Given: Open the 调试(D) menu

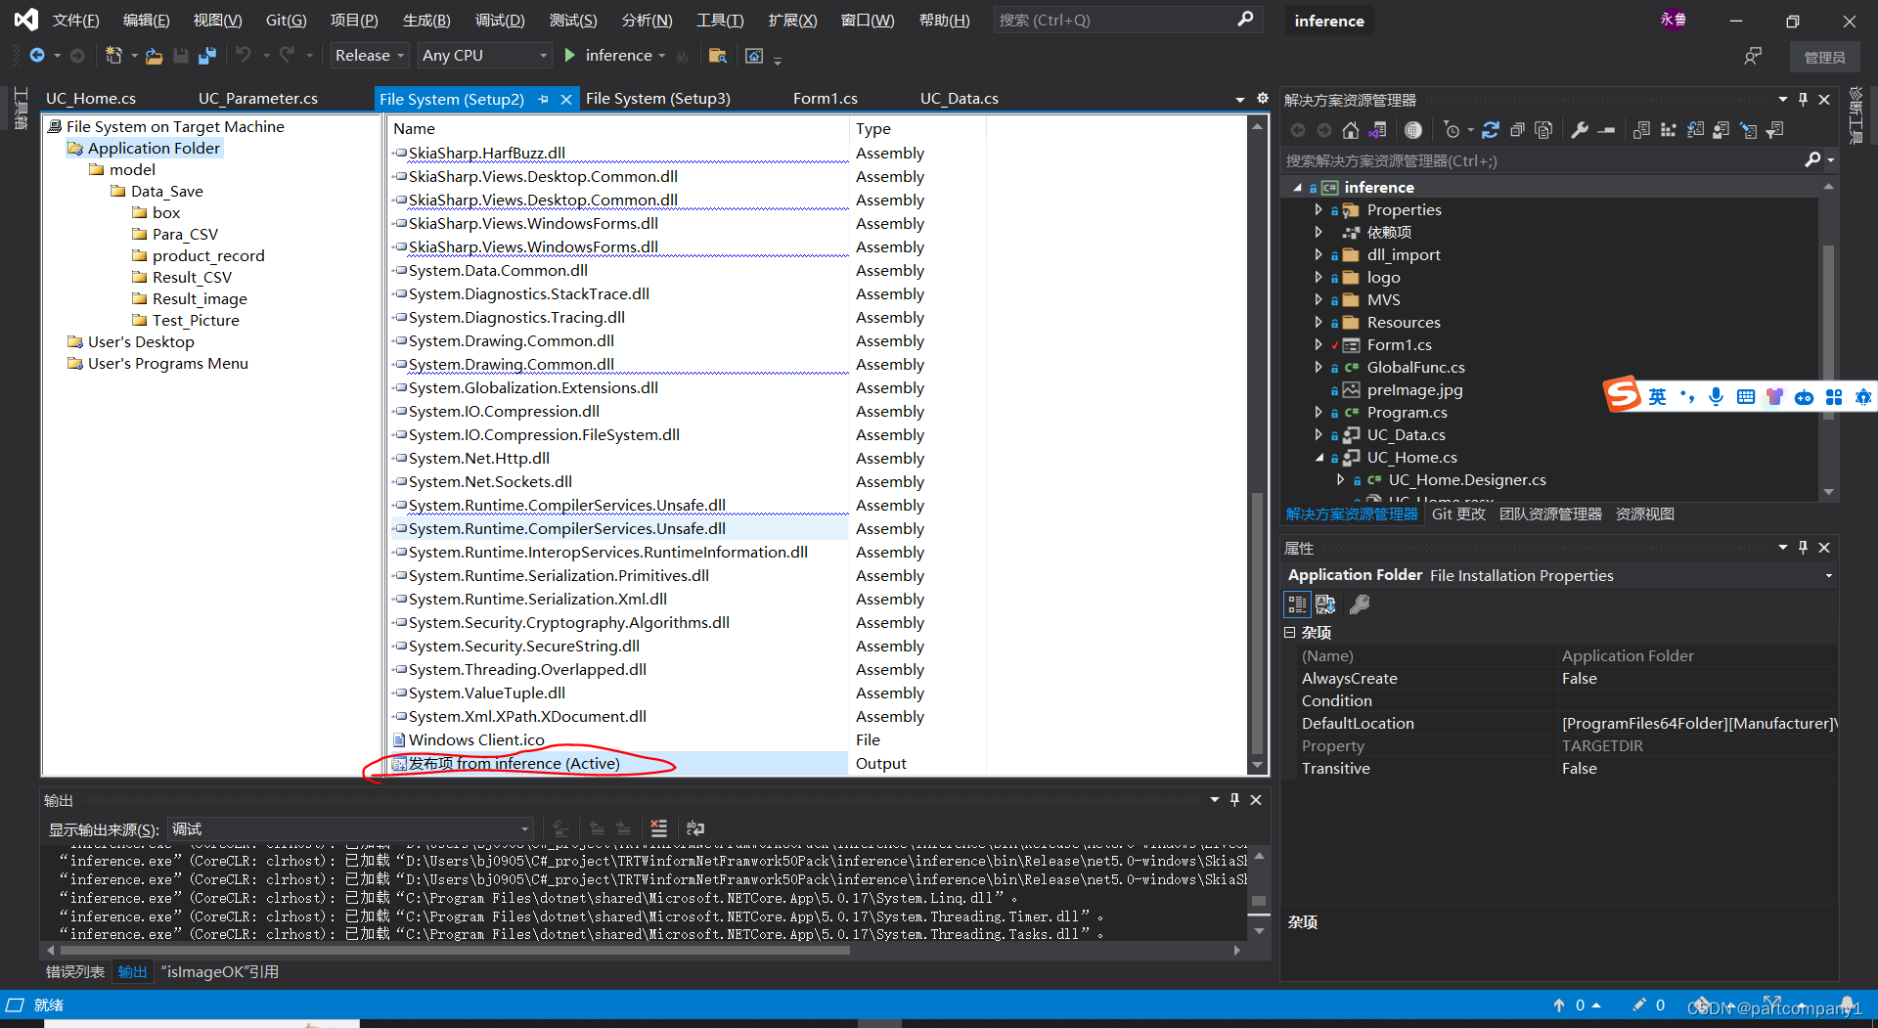Looking at the screenshot, I should [x=500, y=20].
